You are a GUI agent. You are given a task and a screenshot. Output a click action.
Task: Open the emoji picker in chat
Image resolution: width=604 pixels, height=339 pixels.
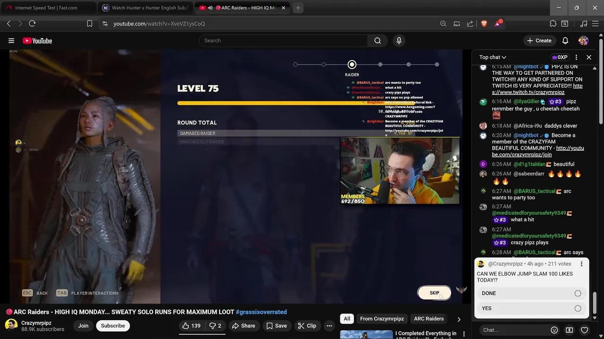click(x=554, y=330)
